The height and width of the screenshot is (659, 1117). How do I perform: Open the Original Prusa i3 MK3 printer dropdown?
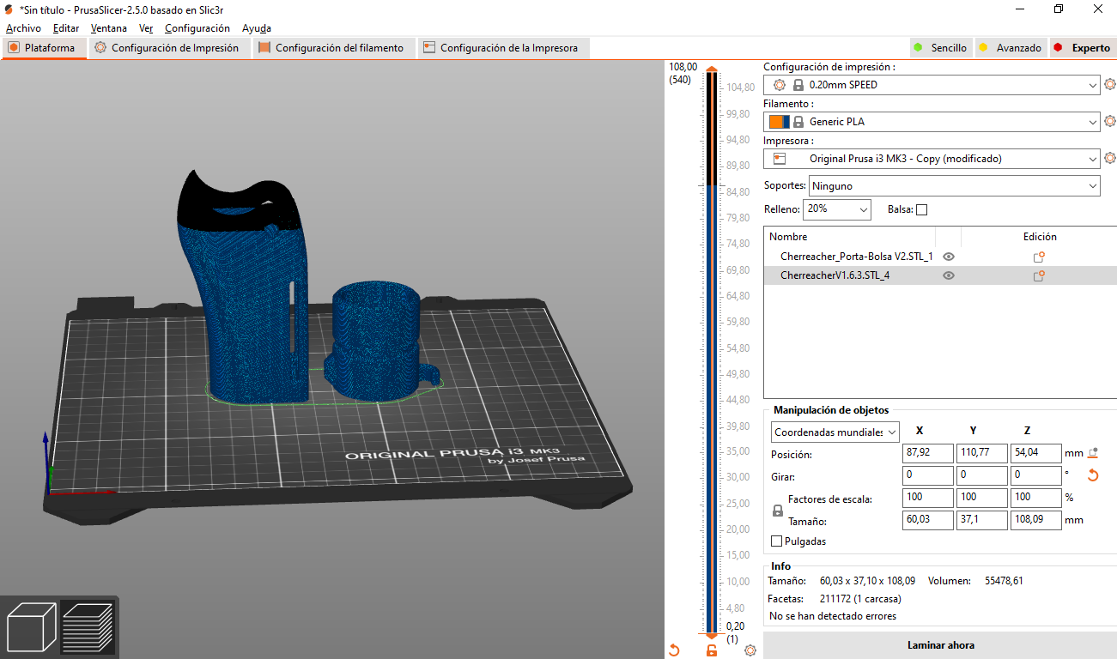[x=932, y=159]
